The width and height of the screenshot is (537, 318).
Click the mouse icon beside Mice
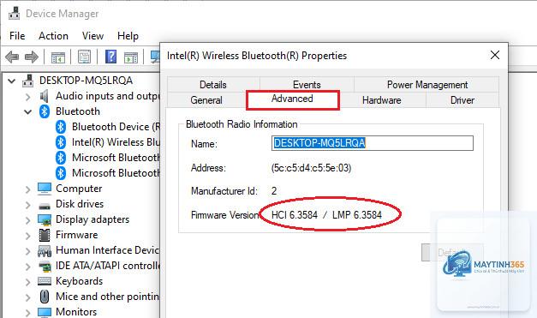pos(45,297)
